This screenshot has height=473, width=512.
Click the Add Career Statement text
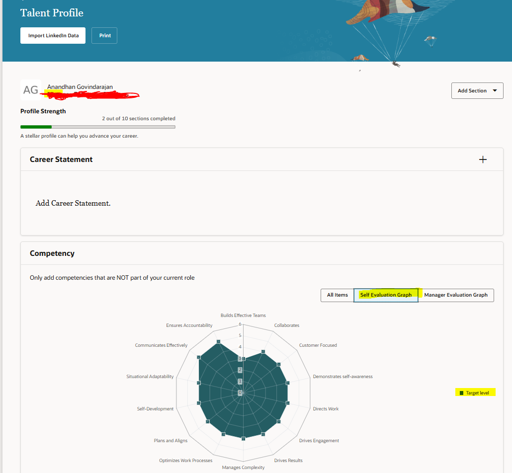click(73, 203)
